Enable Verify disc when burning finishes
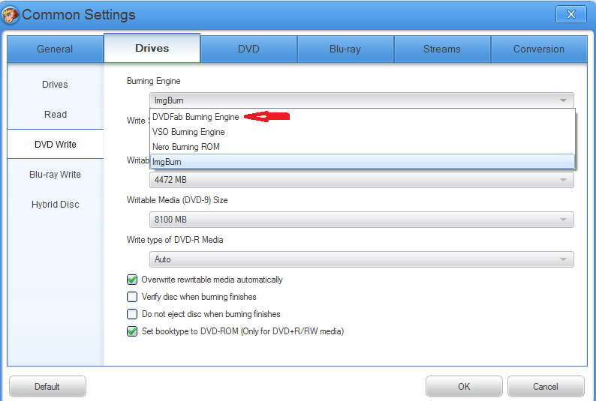This screenshot has width=596, height=401. click(x=132, y=297)
